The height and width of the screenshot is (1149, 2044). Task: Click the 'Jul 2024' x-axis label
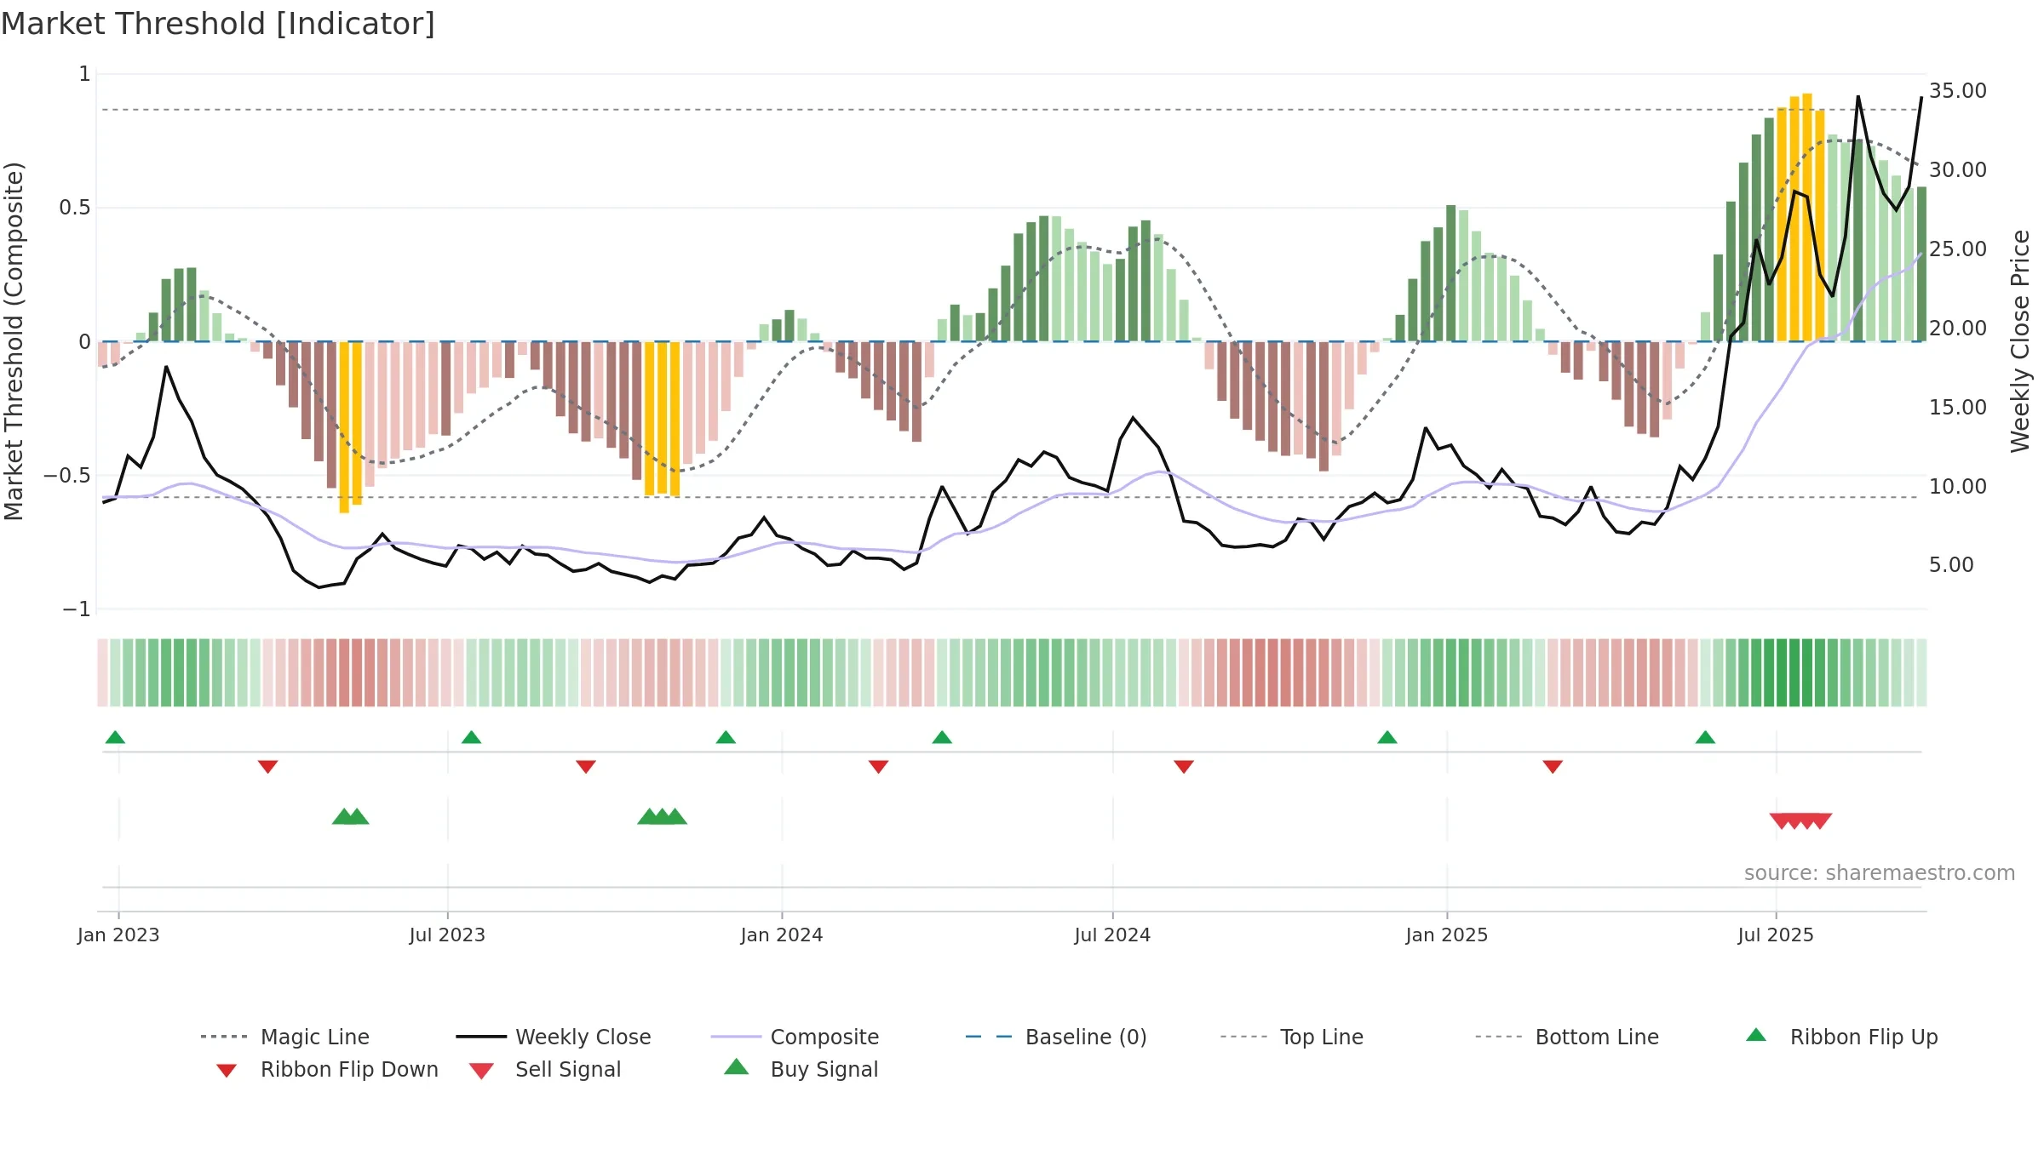pyautogui.click(x=1112, y=935)
